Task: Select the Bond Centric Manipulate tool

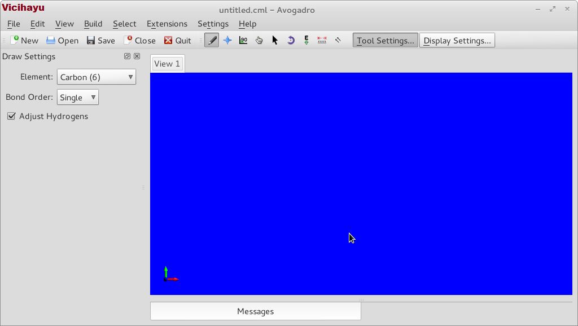Action: point(243,40)
